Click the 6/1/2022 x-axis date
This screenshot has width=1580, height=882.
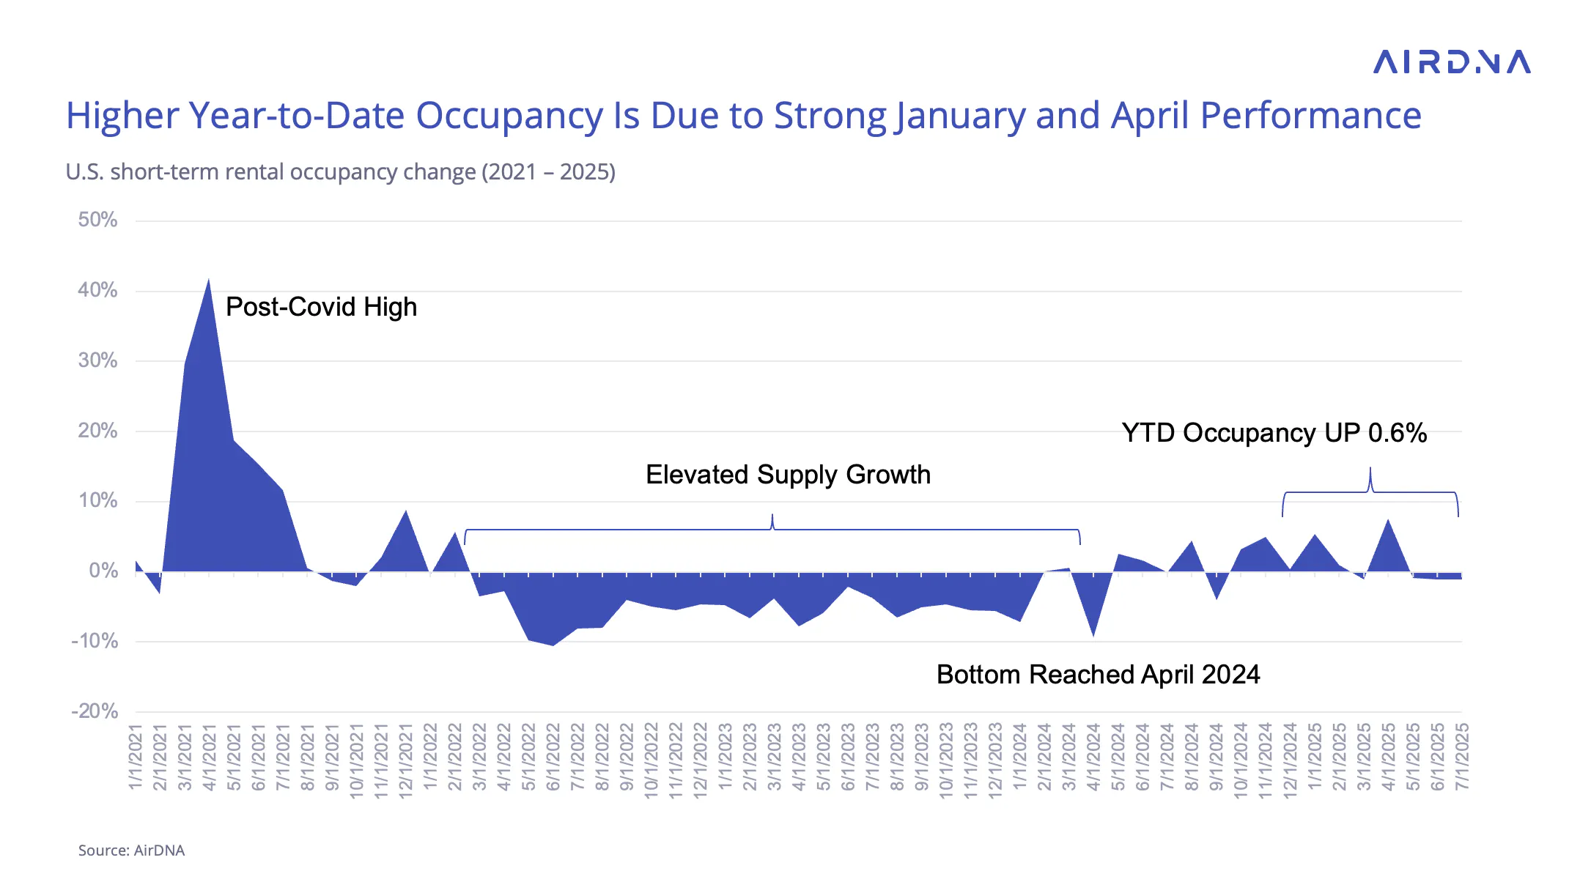click(553, 757)
